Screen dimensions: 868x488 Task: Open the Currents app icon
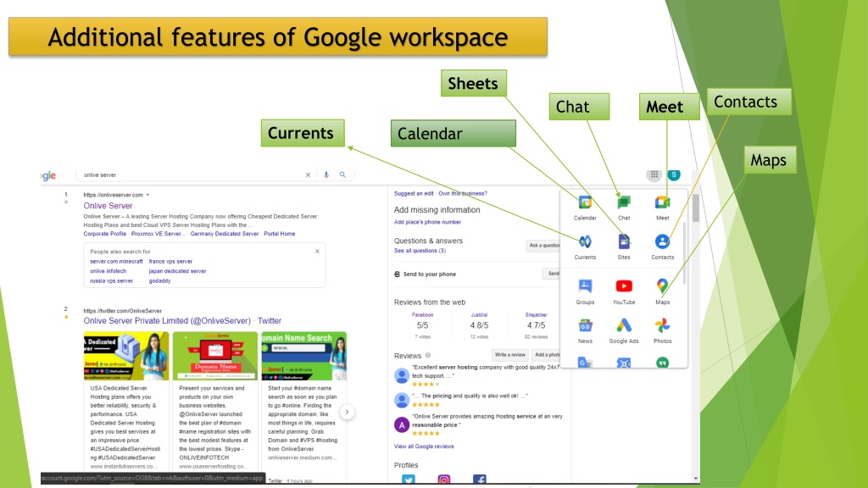pos(585,241)
